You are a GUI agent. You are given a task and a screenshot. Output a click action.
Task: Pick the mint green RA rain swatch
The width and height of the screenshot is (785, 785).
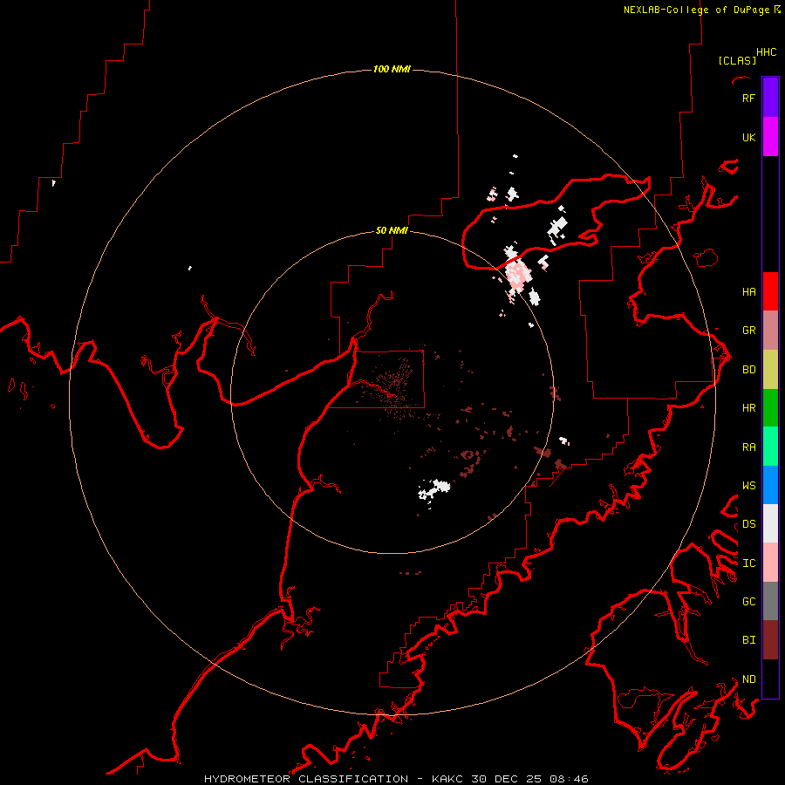click(x=770, y=447)
